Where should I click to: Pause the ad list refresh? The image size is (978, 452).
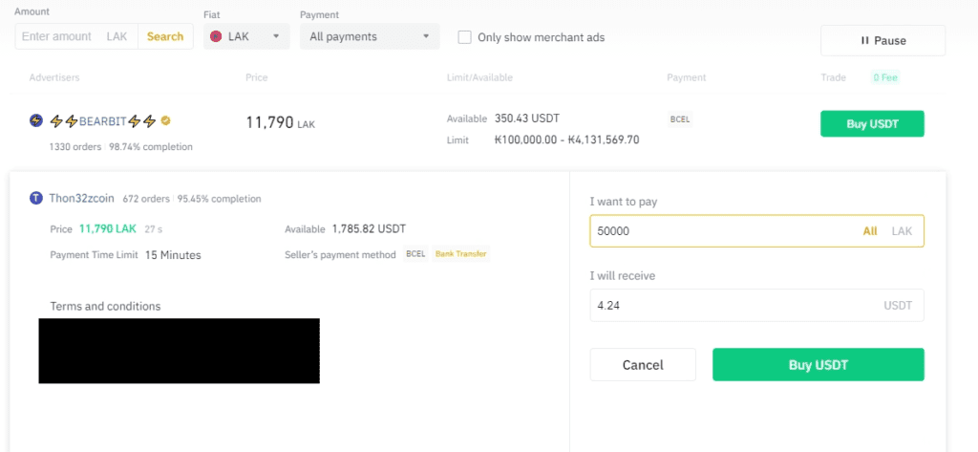pos(882,40)
